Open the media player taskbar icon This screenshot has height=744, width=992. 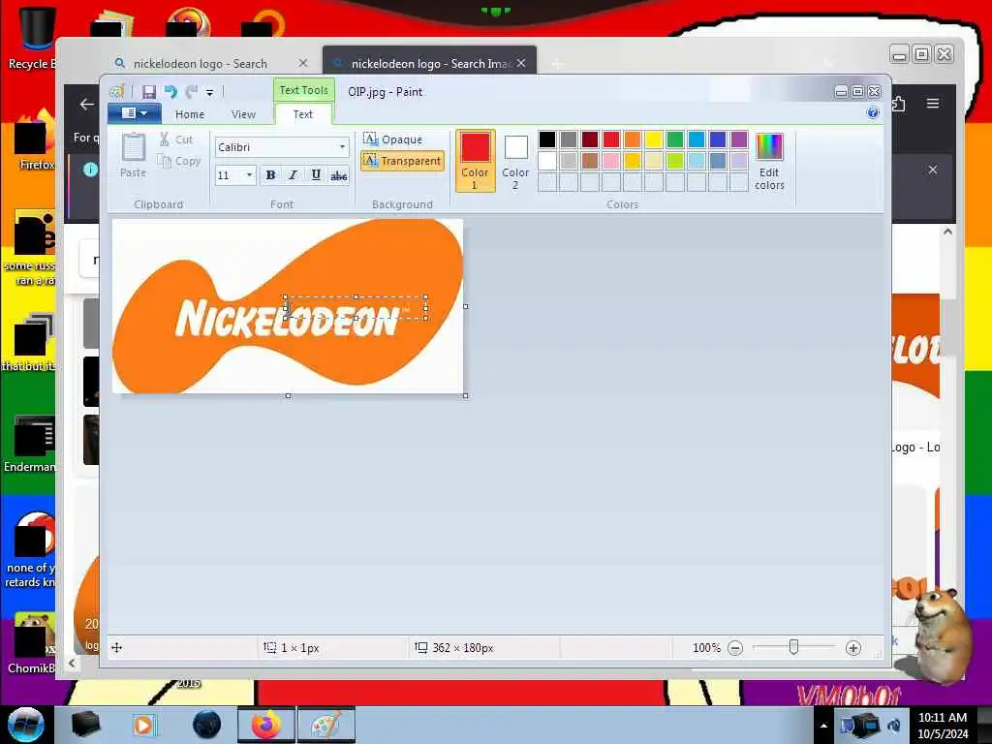143,725
